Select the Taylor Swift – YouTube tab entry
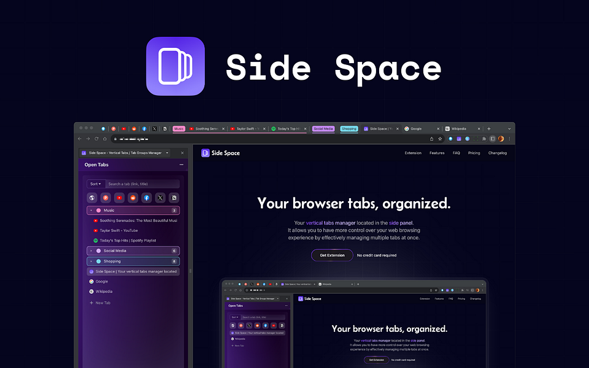This screenshot has height=368, width=589. [120, 231]
